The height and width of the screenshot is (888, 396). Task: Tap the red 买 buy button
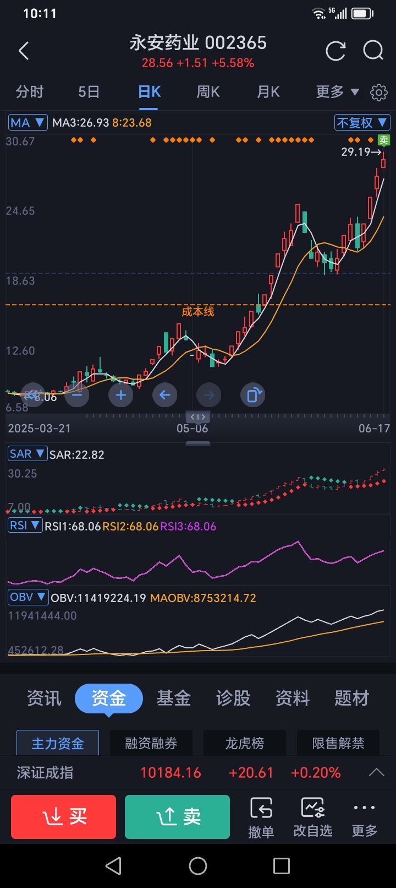point(63,817)
